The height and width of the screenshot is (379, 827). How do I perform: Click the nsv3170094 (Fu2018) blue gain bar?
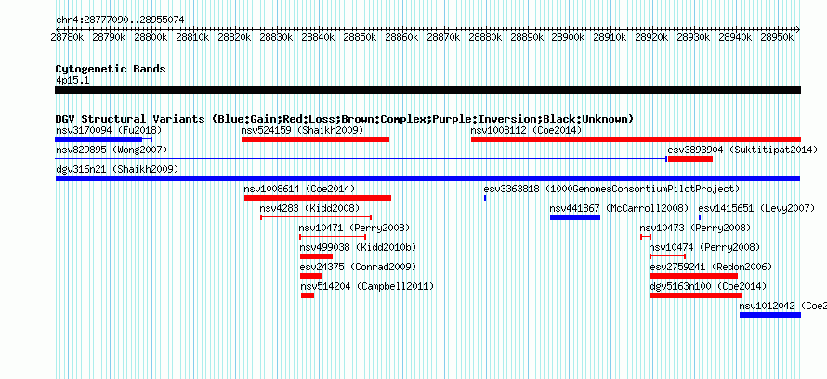point(98,139)
